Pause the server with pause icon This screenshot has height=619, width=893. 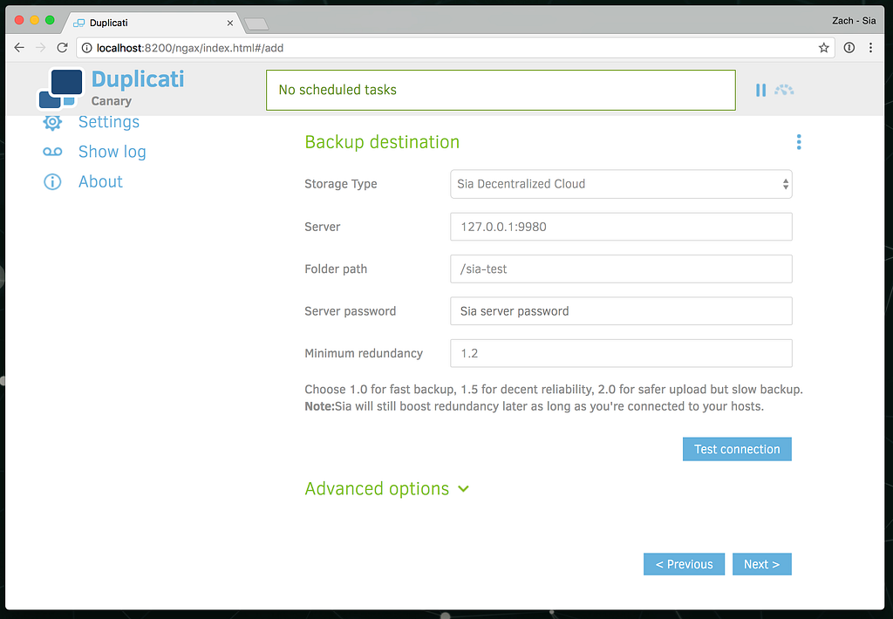760,90
